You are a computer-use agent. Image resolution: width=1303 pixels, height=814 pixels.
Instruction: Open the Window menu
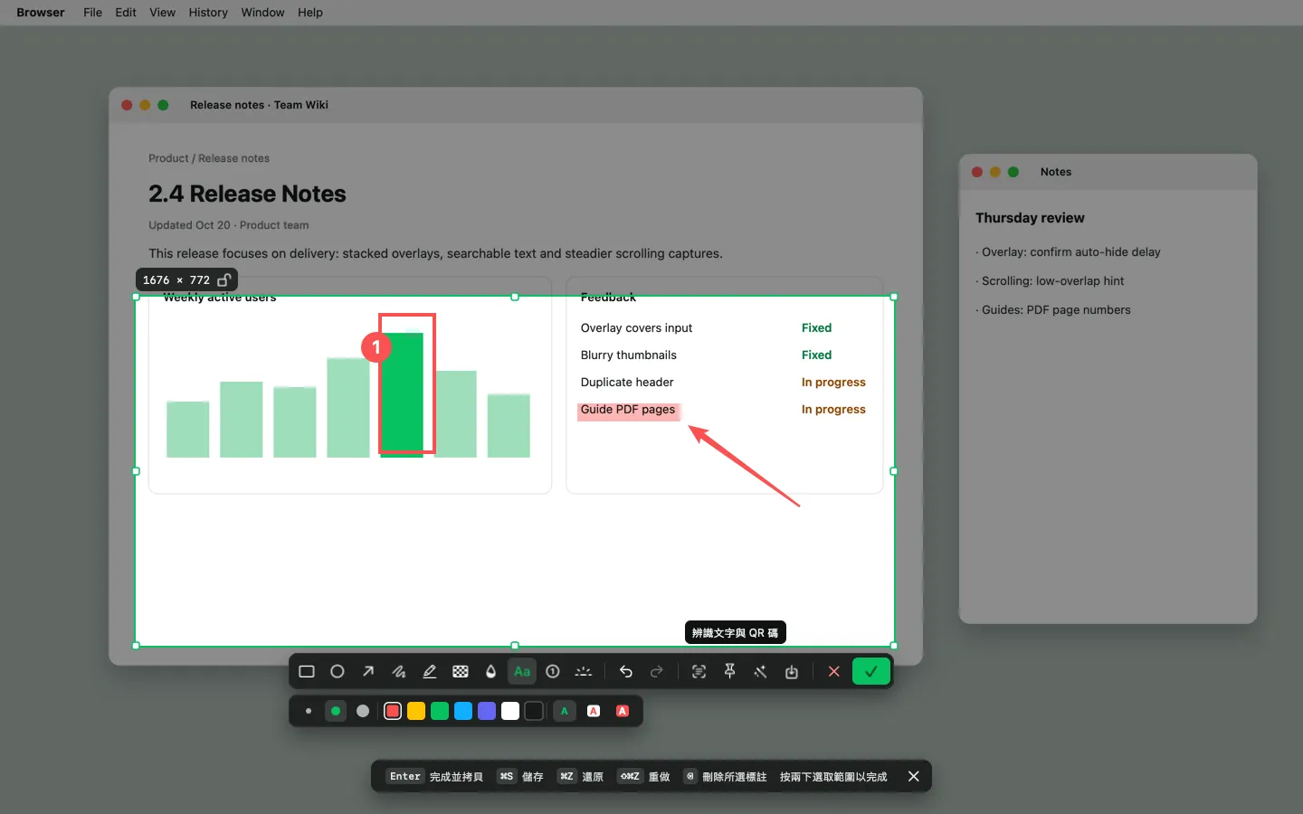pyautogui.click(x=262, y=13)
